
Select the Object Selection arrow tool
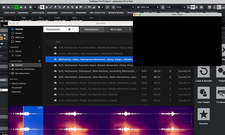point(42,7)
